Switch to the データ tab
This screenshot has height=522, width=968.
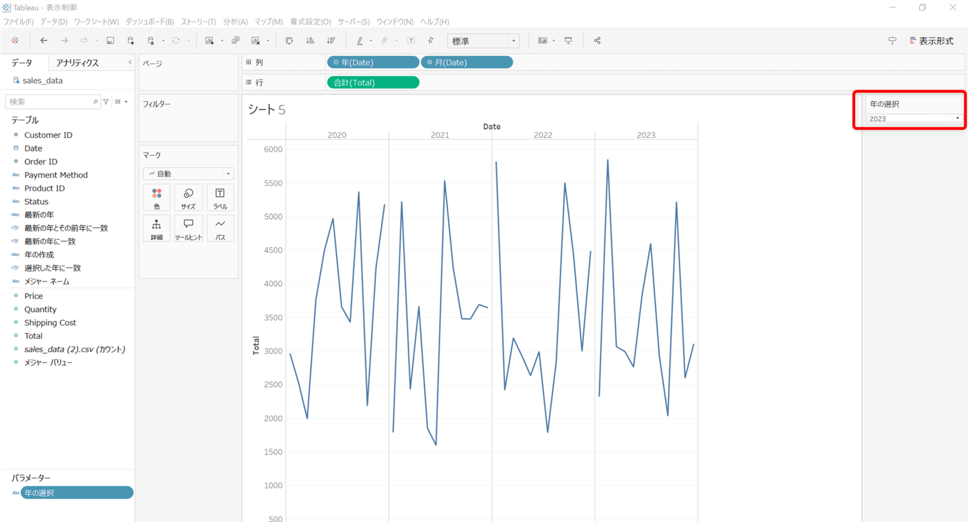pos(22,63)
